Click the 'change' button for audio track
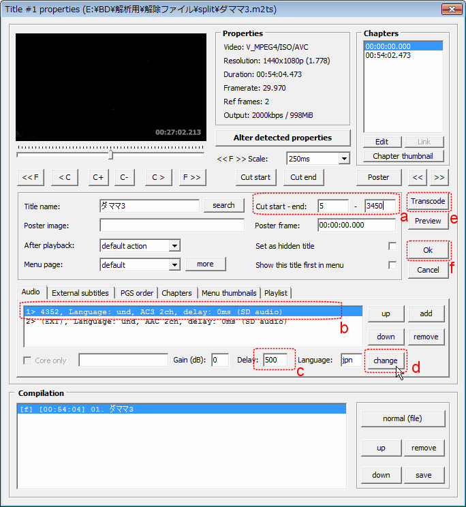This screenshot has width=466, height=507. pos(385,360)
